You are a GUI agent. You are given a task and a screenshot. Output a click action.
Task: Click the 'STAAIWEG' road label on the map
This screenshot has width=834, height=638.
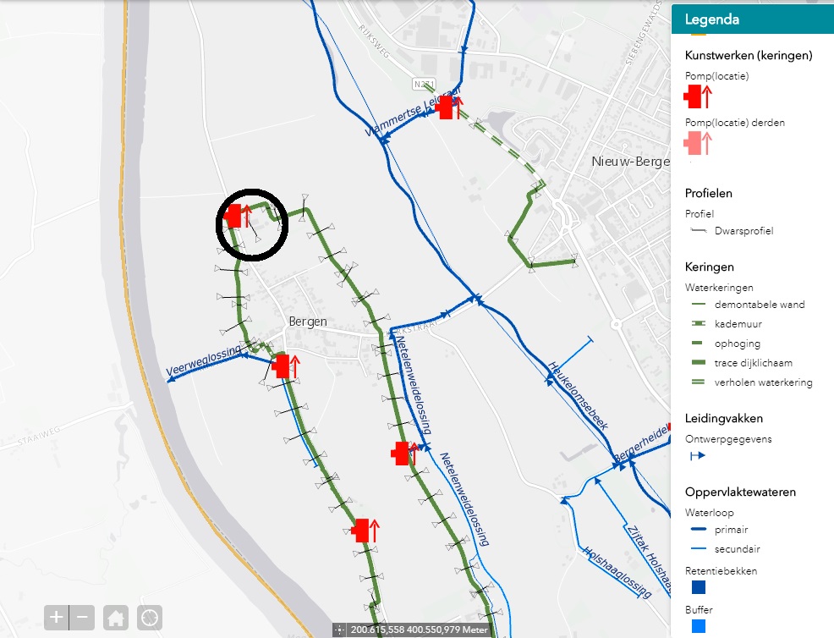tap(39, 437)
